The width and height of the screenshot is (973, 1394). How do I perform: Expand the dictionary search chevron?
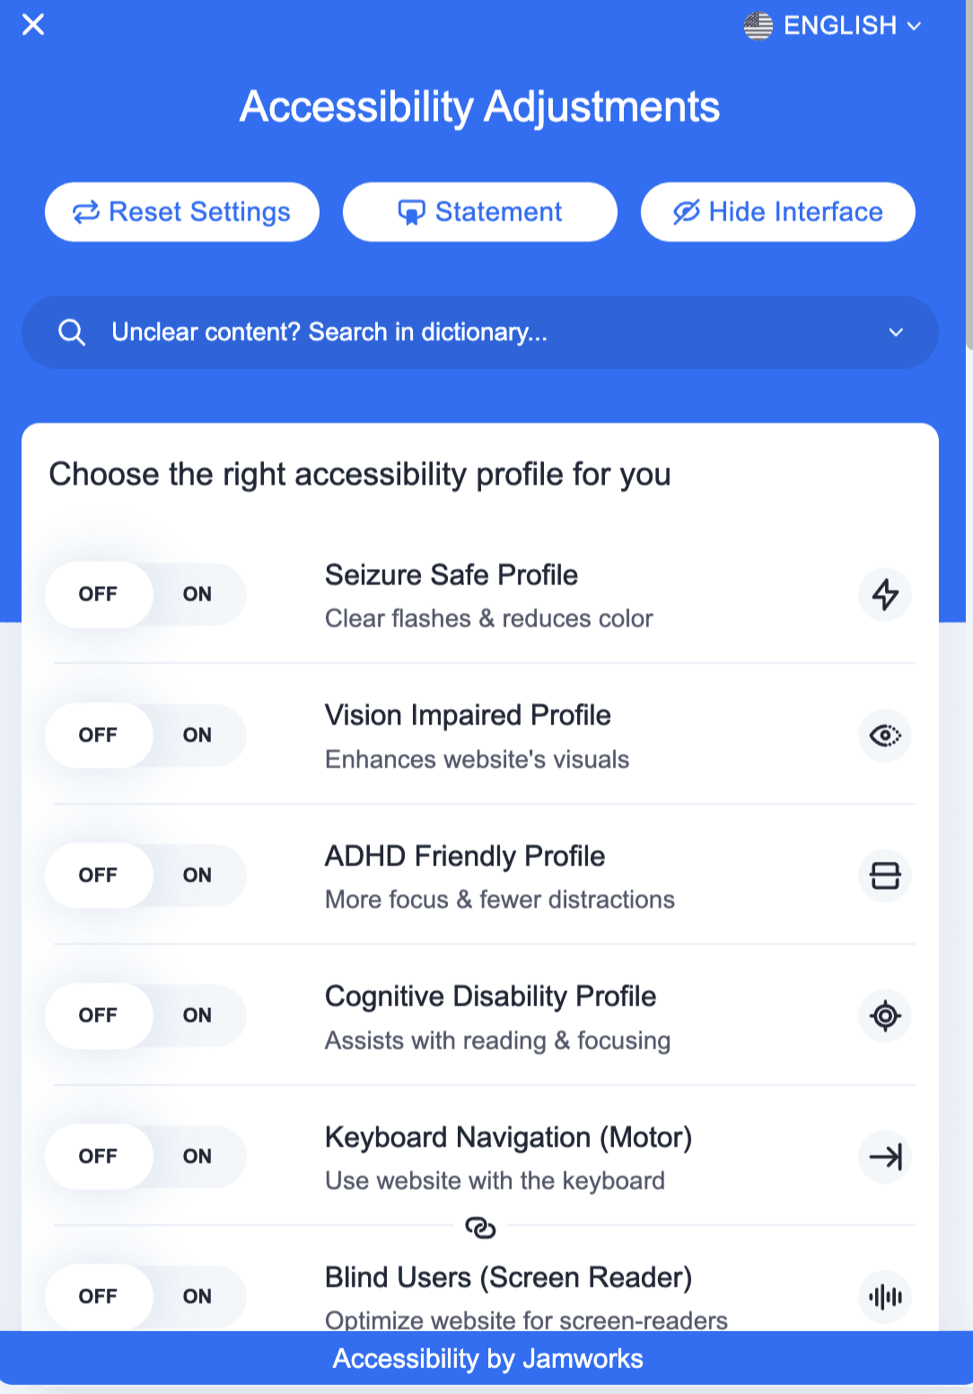pyautogui.click(x=895, y=332)
